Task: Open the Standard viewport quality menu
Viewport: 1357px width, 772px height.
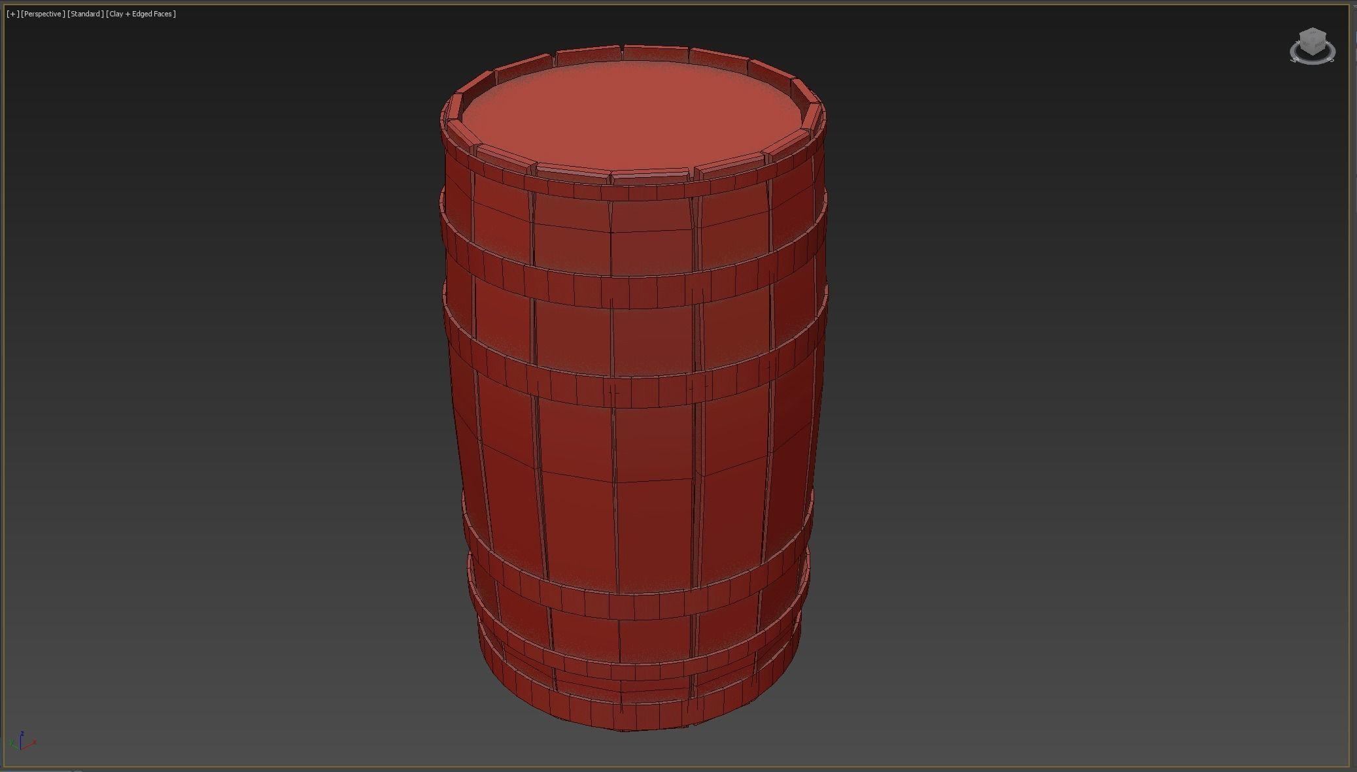Action: (x=86, y=14)
